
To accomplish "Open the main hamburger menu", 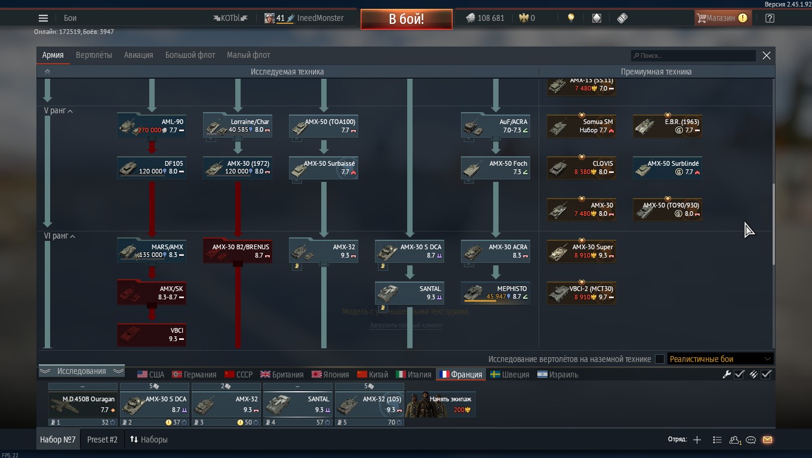I will [x=43, y=18].
